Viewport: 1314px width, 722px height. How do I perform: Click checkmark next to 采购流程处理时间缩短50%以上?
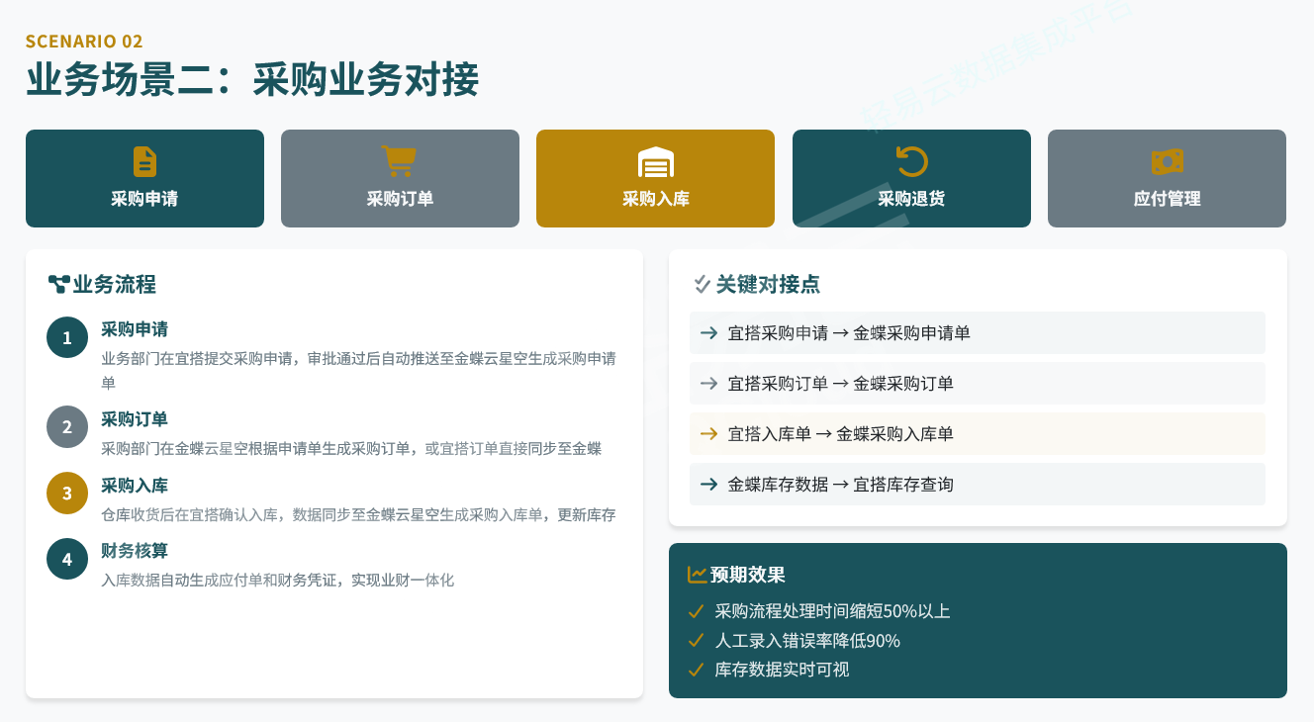[696, 611]
